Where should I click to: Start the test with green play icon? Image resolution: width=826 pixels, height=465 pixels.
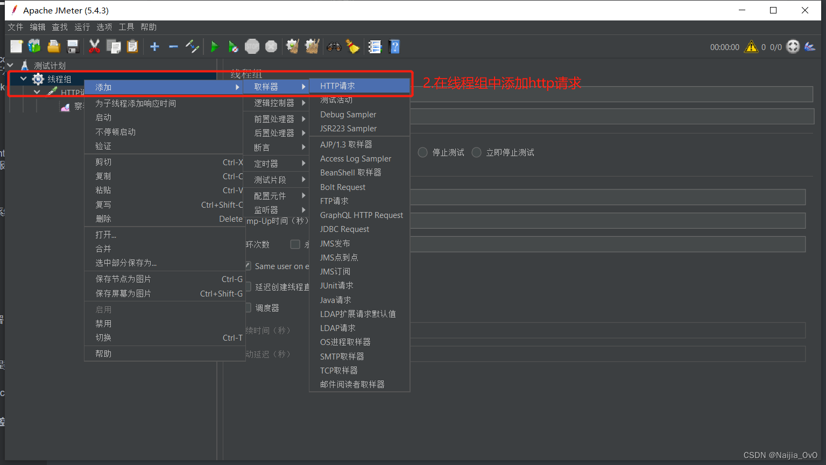(214, 47)
